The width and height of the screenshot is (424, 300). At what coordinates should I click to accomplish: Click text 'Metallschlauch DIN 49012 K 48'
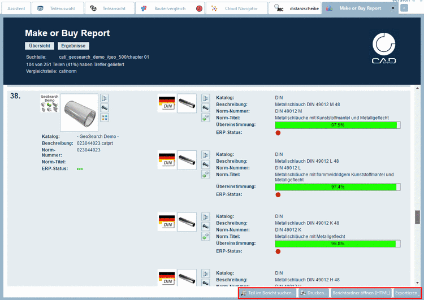tap(307, 223)
